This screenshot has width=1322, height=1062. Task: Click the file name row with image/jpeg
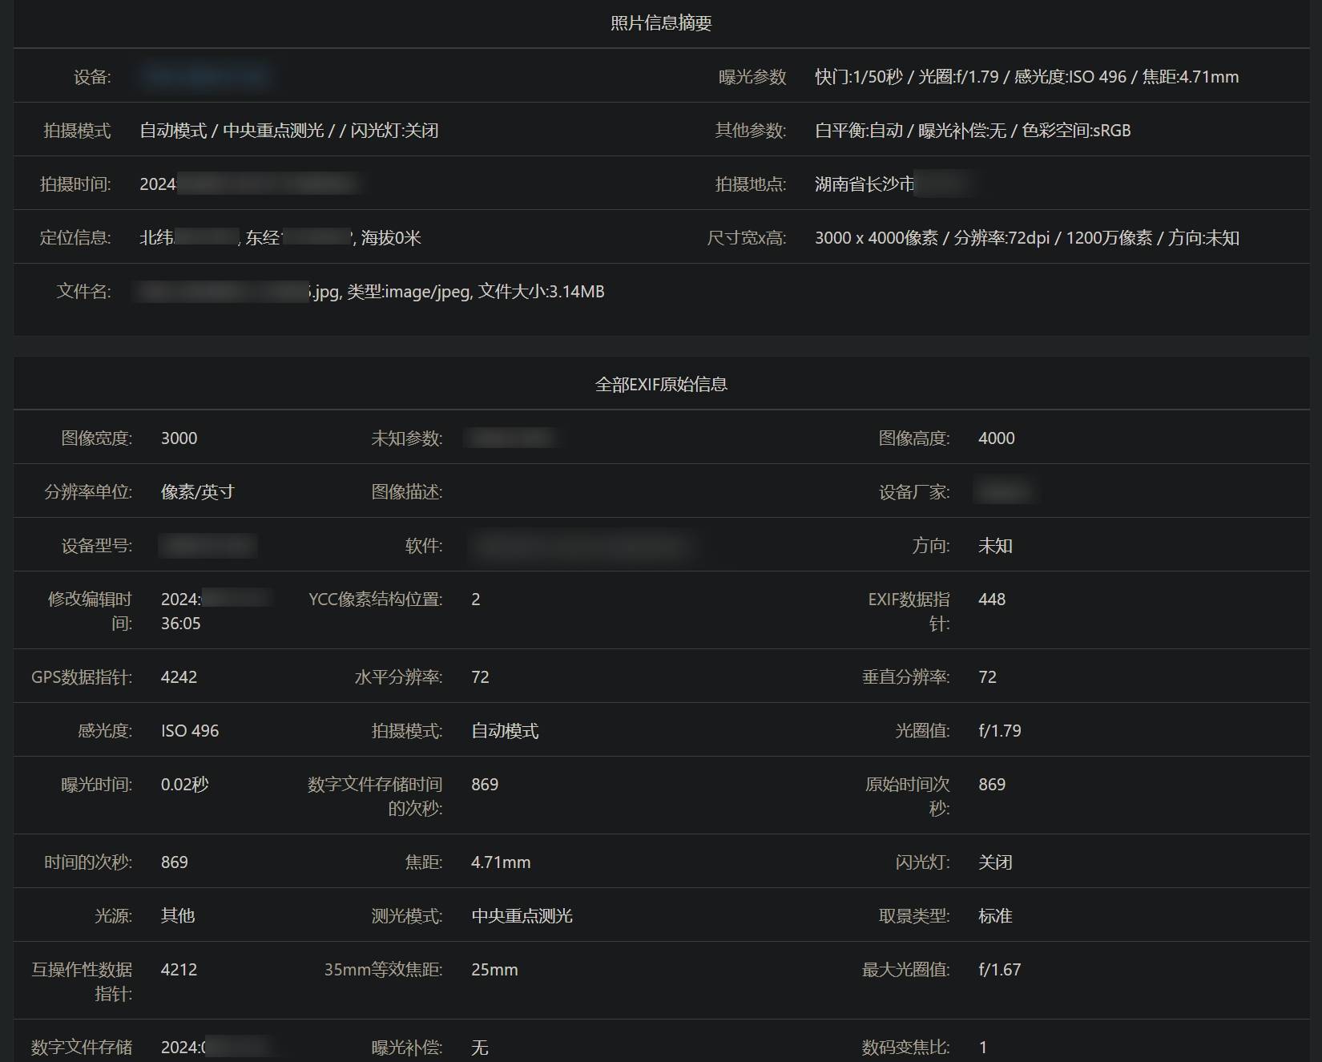tap(458, 292)
